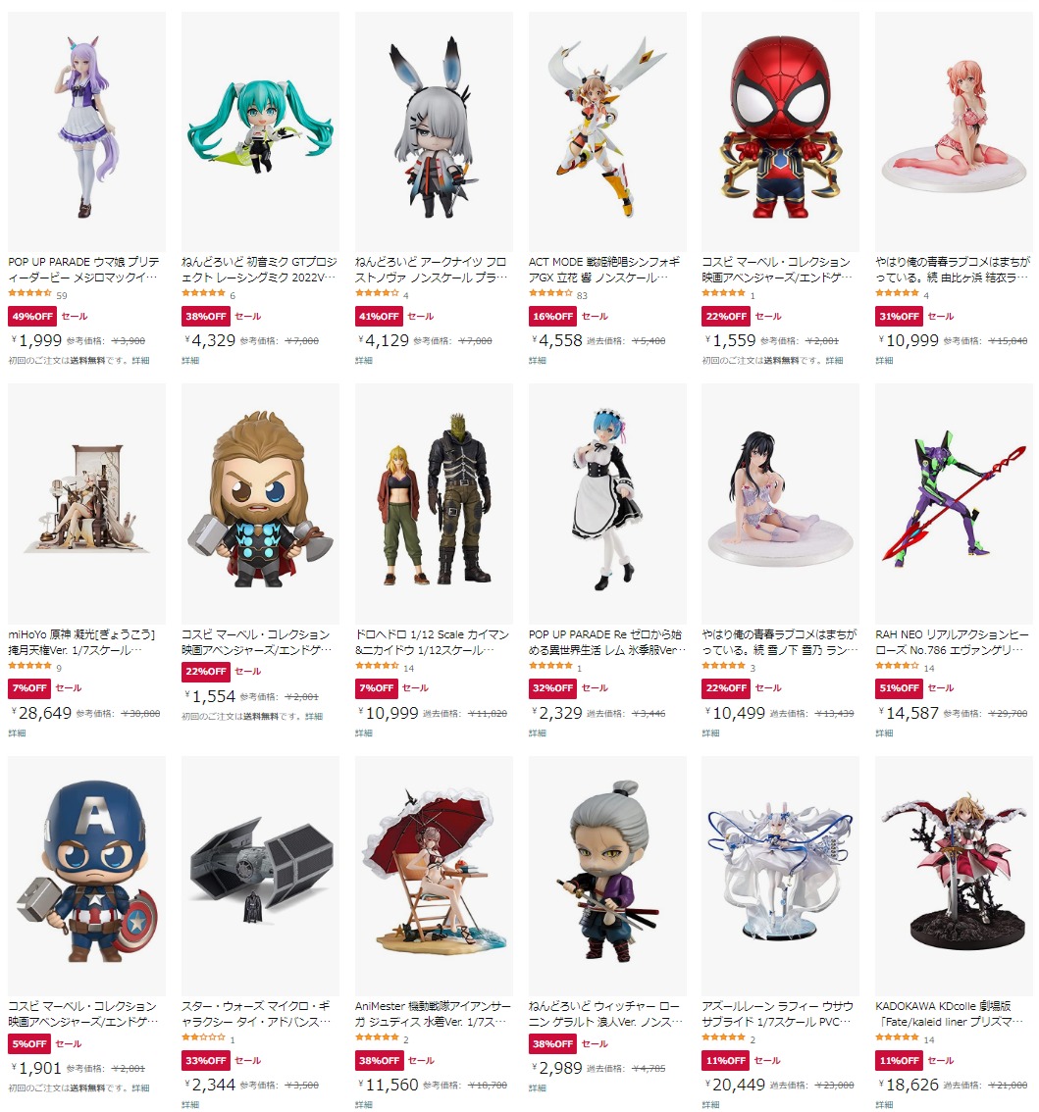Open 詳細 link under the ¥4,329 price

[x=190, y=360]
